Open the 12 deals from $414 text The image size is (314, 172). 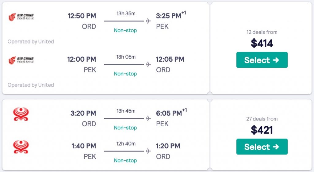[262, 32]
